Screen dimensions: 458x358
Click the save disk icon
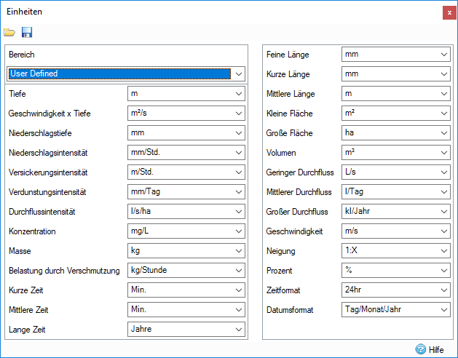(27, 32)
